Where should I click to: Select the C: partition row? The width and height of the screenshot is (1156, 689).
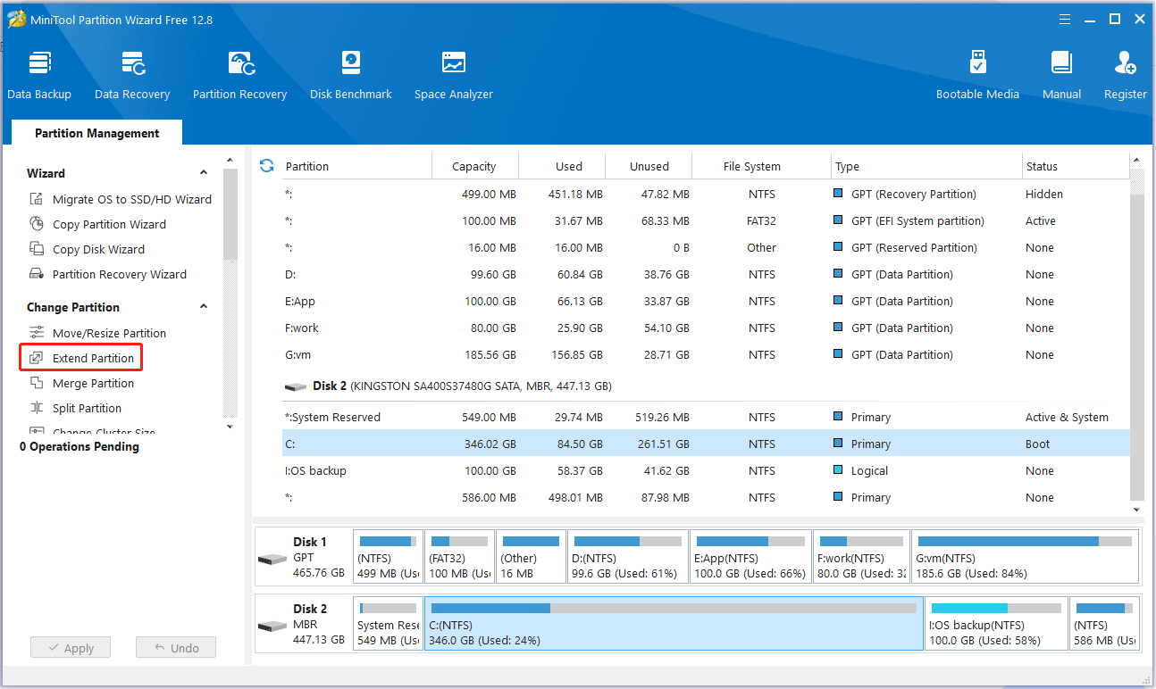click(706, 444)
